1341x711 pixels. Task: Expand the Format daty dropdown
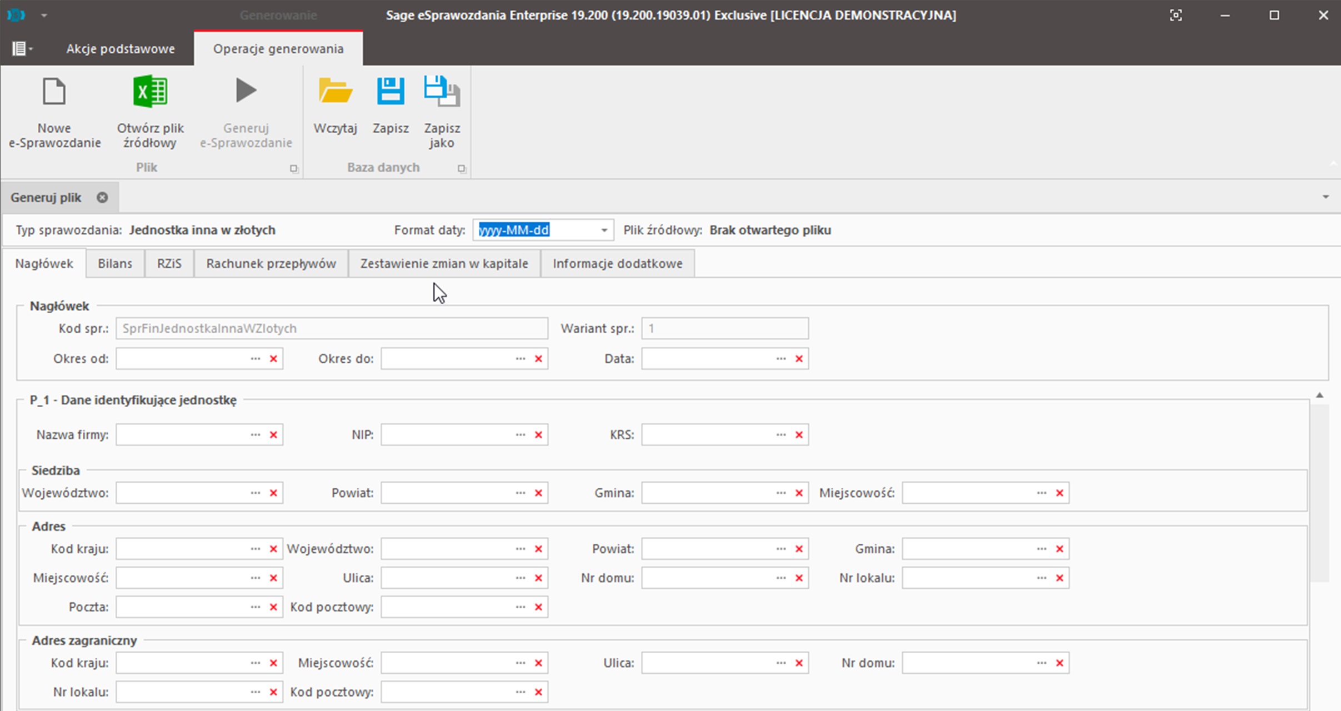pyautogui.click(x=604, y=230)
